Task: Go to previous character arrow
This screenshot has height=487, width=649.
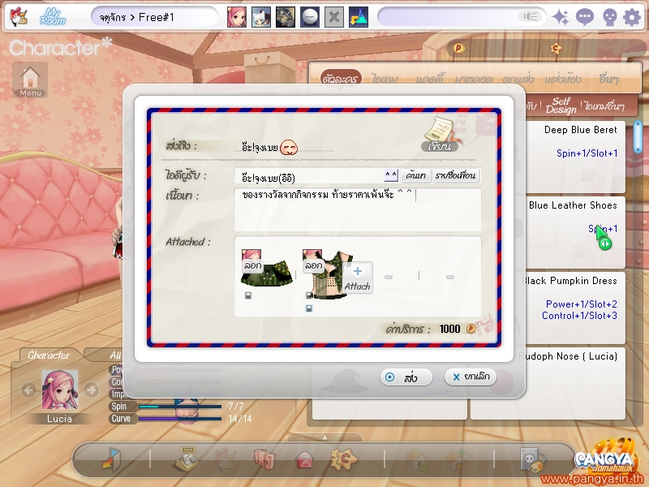Action: (x=28, y=390)
